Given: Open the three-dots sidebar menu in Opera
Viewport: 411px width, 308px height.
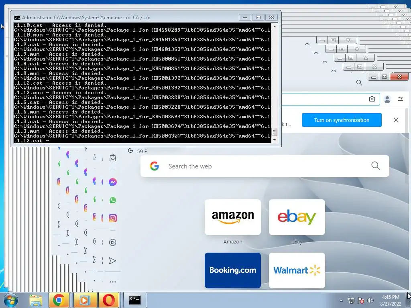Looking at the screenshot, I should click(113, 282).
